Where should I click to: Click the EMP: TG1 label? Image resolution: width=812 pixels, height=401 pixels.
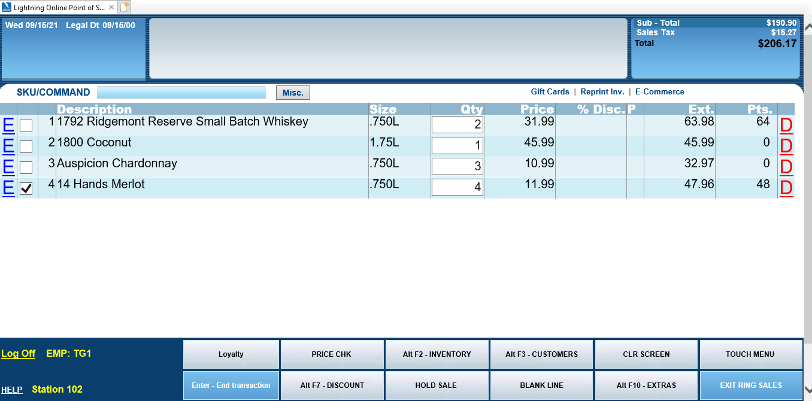[x=68, y=353]
